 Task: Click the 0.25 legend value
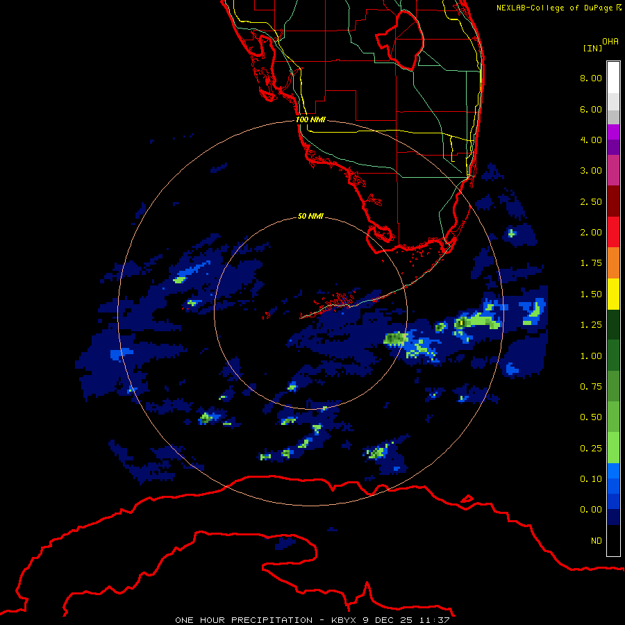coord(591,449)
